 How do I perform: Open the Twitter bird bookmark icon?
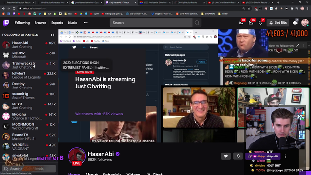[x=40, y=14]
